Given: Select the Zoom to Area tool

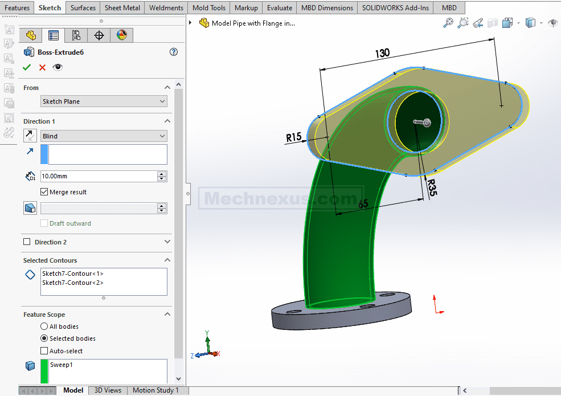Looking at the screenshot, I should click(x=463, y=23).
